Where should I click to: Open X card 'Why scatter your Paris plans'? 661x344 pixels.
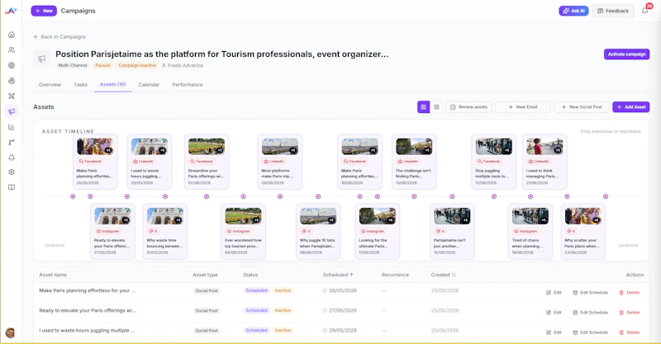pos(583,231)
